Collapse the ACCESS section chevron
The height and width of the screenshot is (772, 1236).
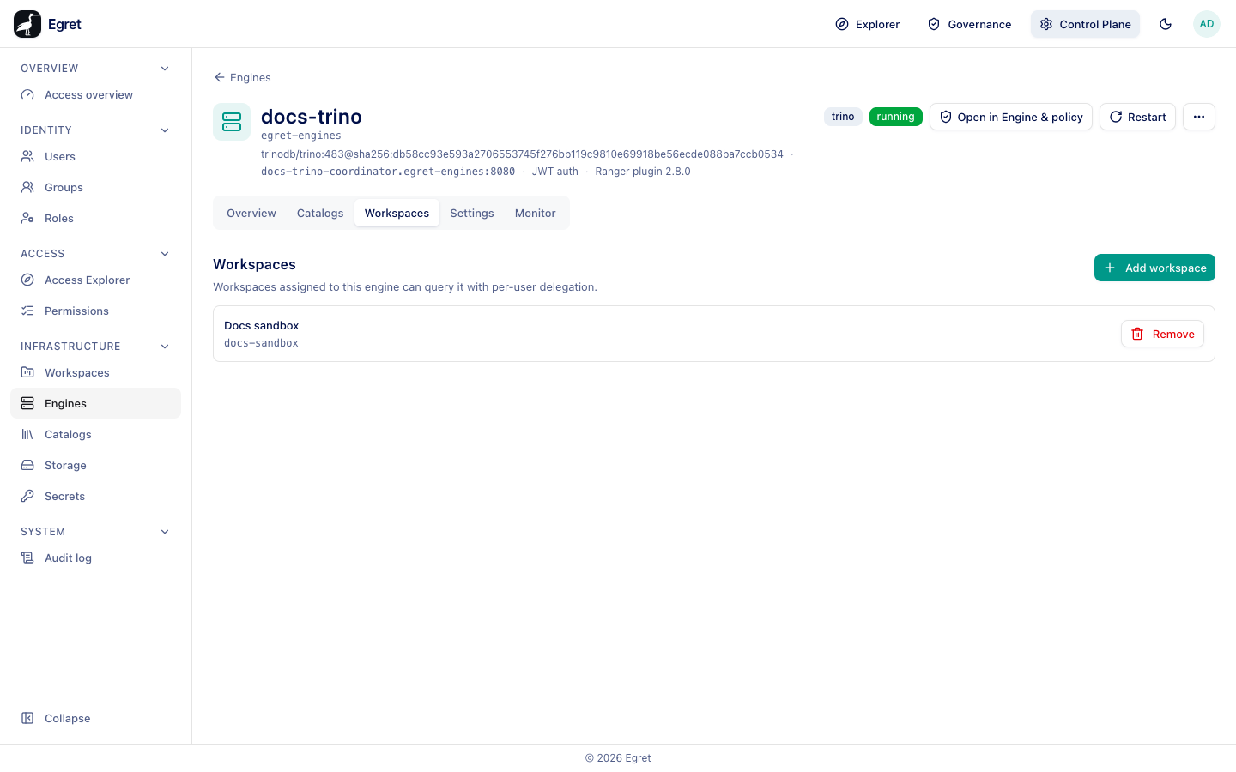pos(165,254)
